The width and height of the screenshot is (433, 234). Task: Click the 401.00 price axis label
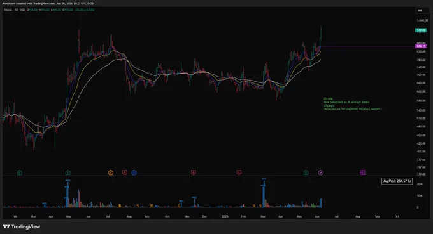[421, 151]
